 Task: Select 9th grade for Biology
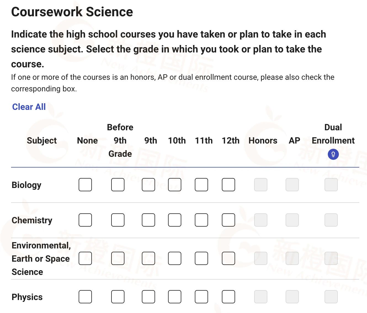(x=148, y=185)
